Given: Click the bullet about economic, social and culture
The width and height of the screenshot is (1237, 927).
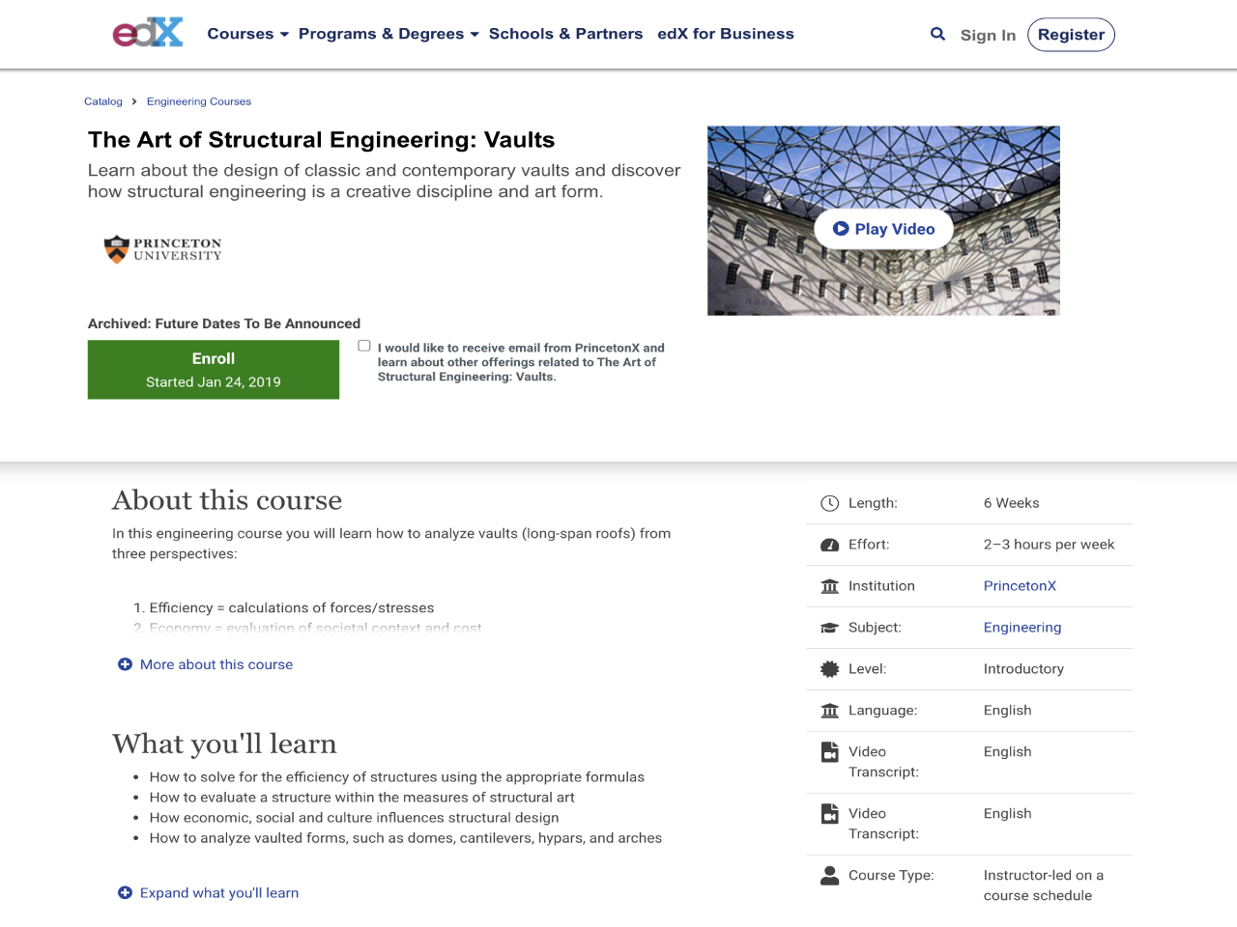Looking at the screenshot, I should coord(354,818).
